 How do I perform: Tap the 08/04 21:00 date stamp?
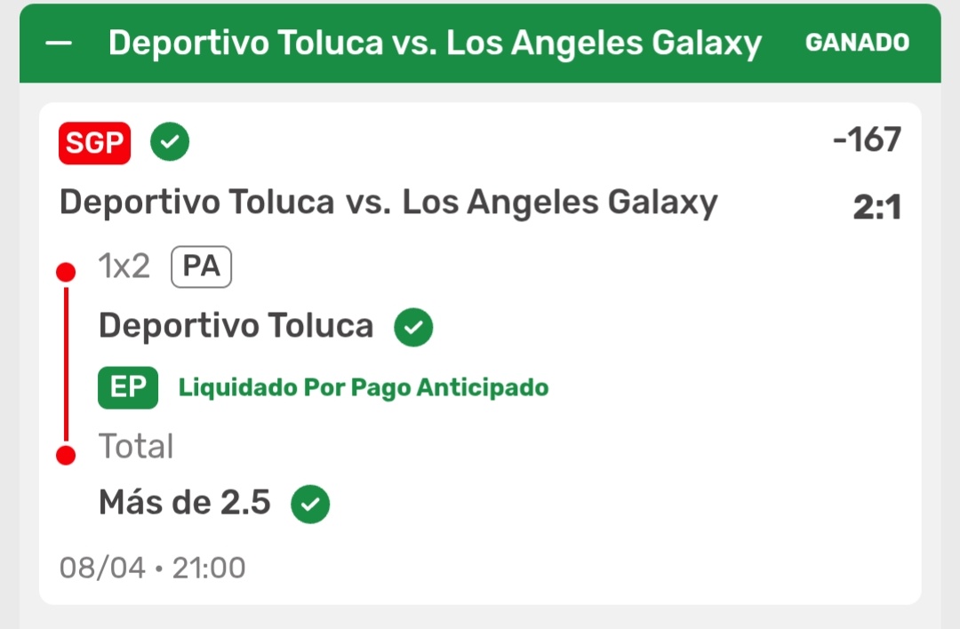(153, 568)
